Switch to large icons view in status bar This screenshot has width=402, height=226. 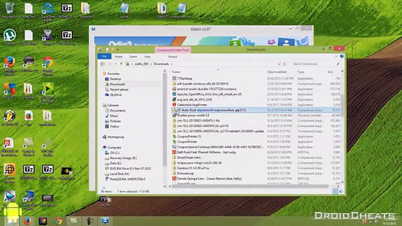[341, 191]
